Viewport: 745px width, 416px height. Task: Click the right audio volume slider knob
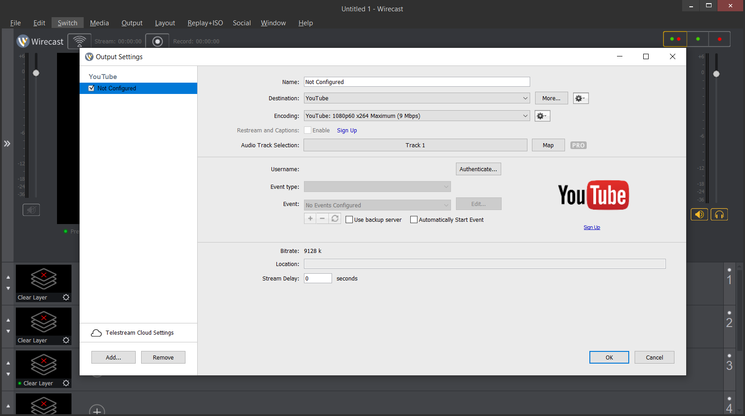click(x=716, y=74)
